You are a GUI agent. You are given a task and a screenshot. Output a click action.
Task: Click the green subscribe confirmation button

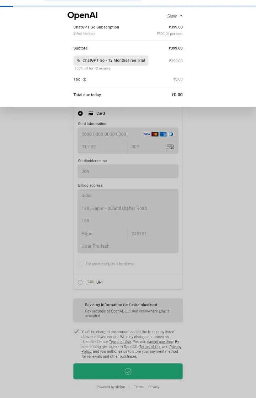[128, 371]
